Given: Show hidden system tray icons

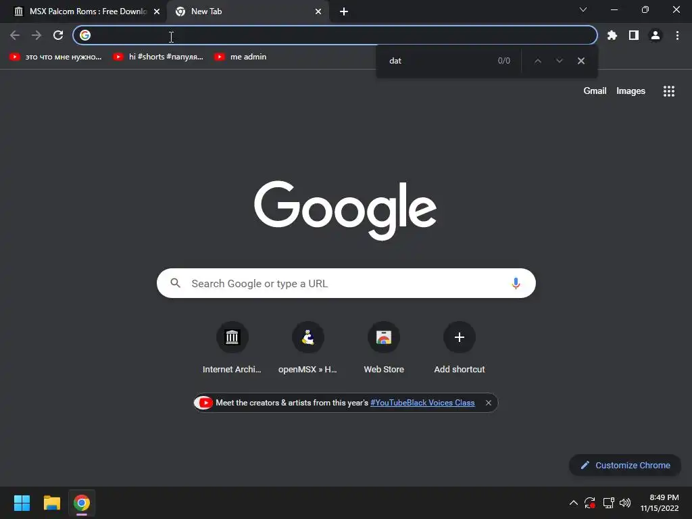Looking at the screenshot, I should click(x=573, y=503).
